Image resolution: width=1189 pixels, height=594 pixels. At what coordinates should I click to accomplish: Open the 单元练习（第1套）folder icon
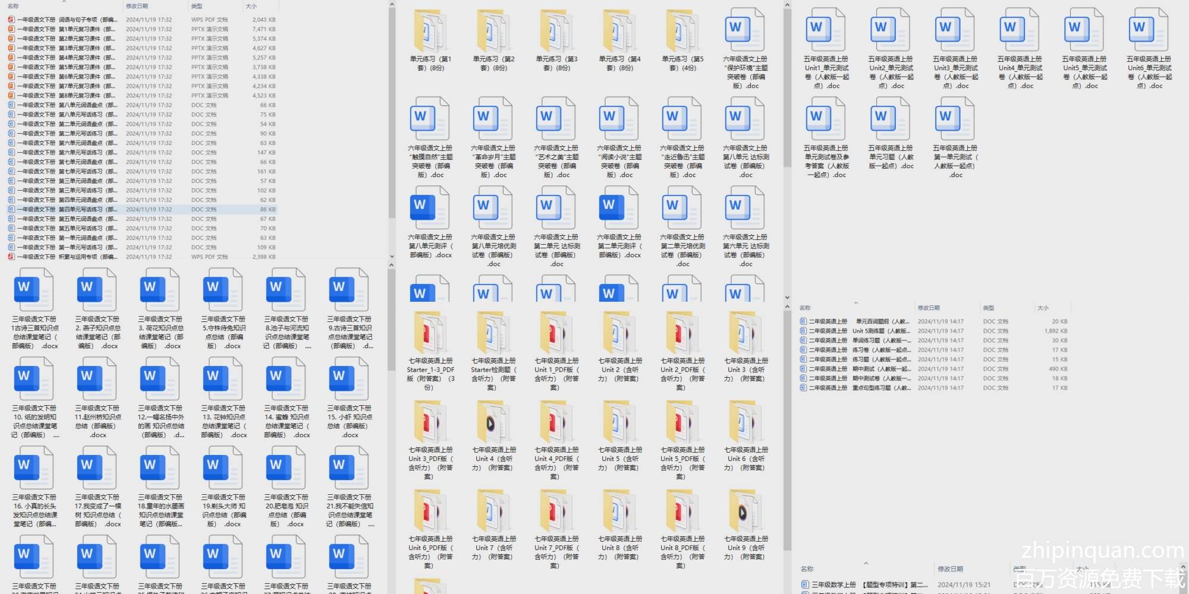pyautogui.click(x=430, y=31)
